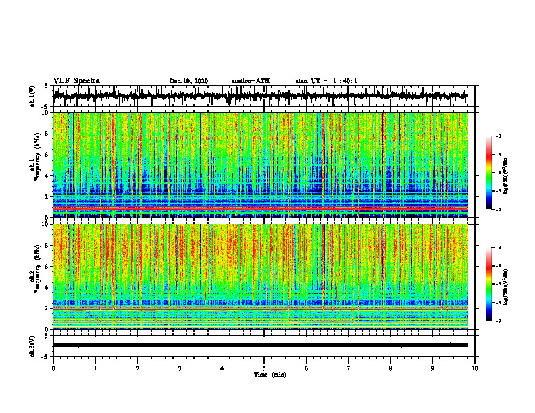Click the log(PSD) label beside ch.2 color bar
Viewport: 535px width, 413px height.
tap(506, 287)
